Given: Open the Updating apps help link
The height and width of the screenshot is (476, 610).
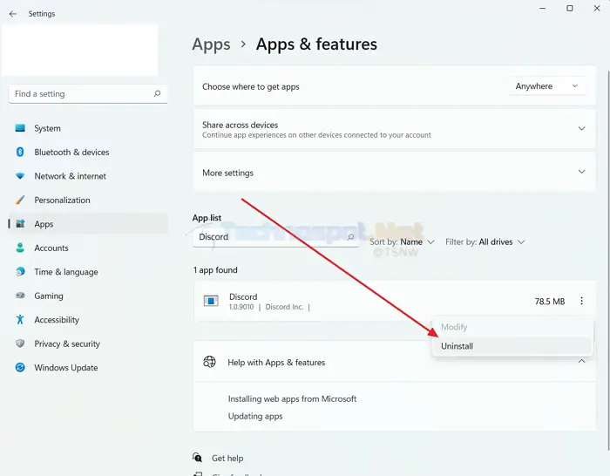Looking at the screenshot, I should point(255,416).
